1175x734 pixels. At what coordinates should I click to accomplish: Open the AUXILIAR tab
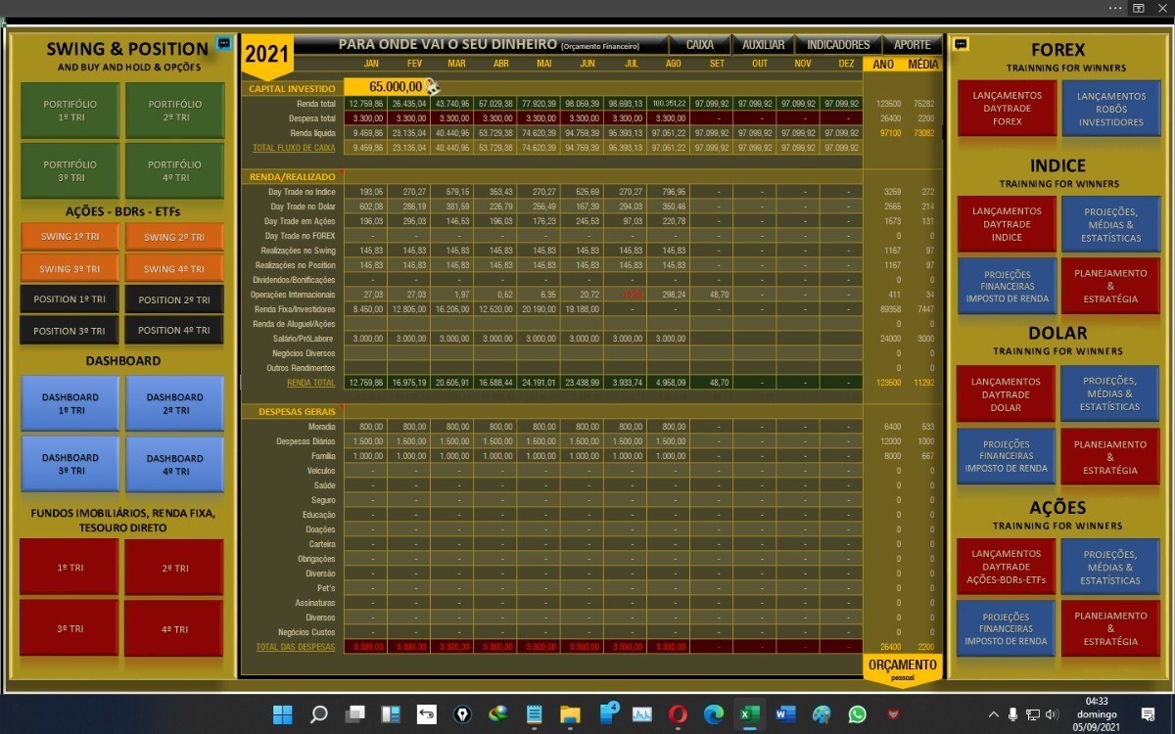[x=763, y=45]
